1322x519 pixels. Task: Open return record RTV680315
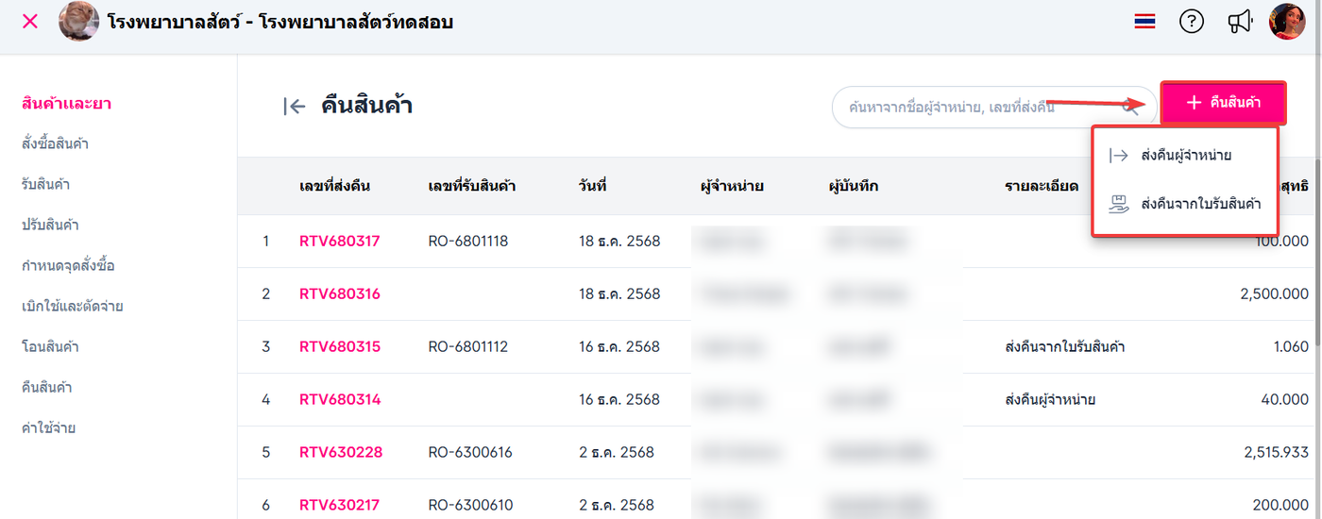click(x=339, y=346)
